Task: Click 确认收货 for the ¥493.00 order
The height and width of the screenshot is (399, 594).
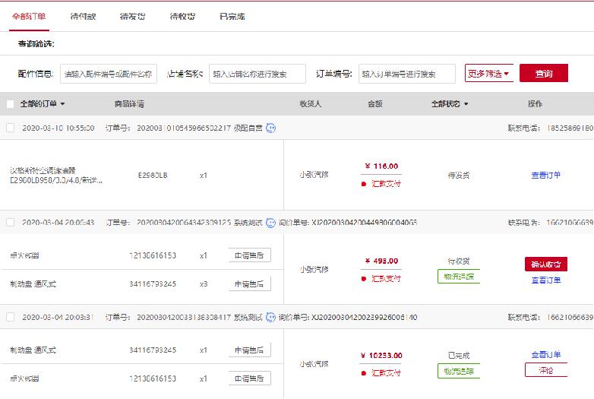Action: coord(546,264)
